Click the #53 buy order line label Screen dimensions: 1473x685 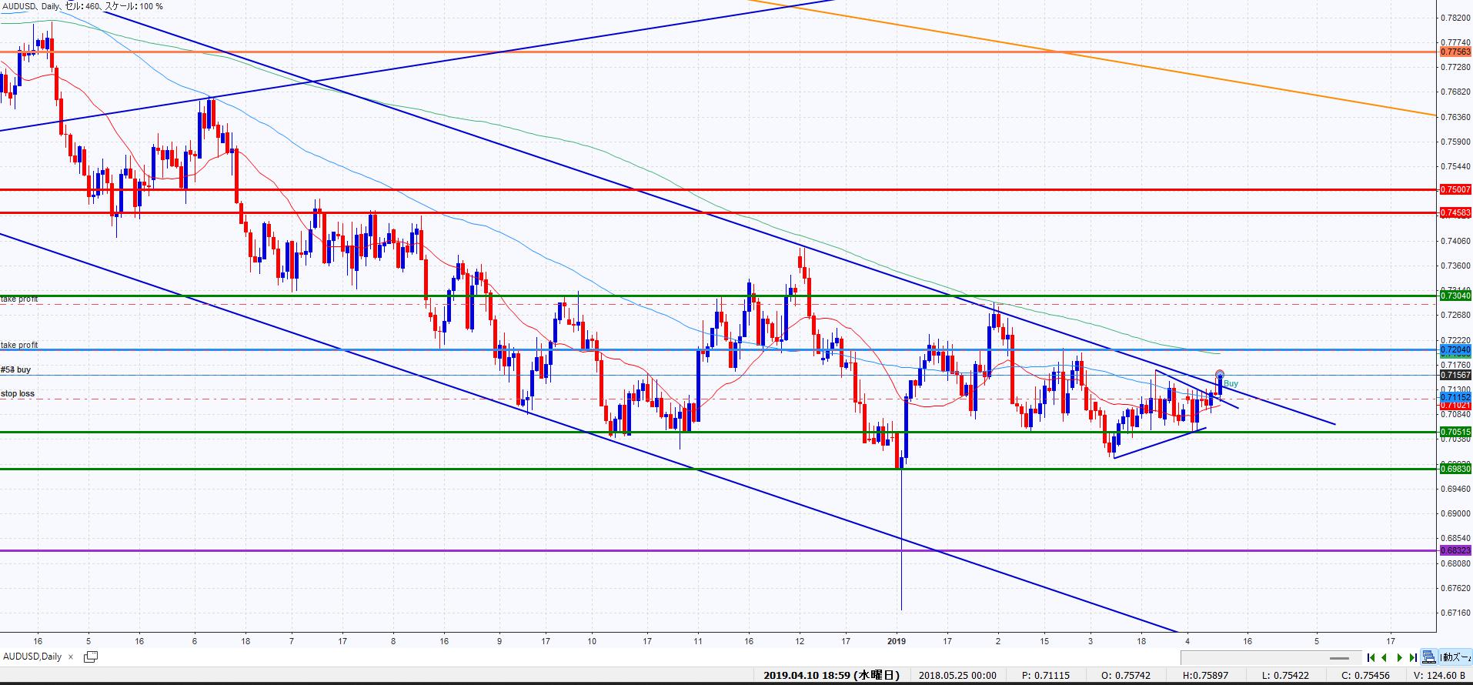pos(16,370)
